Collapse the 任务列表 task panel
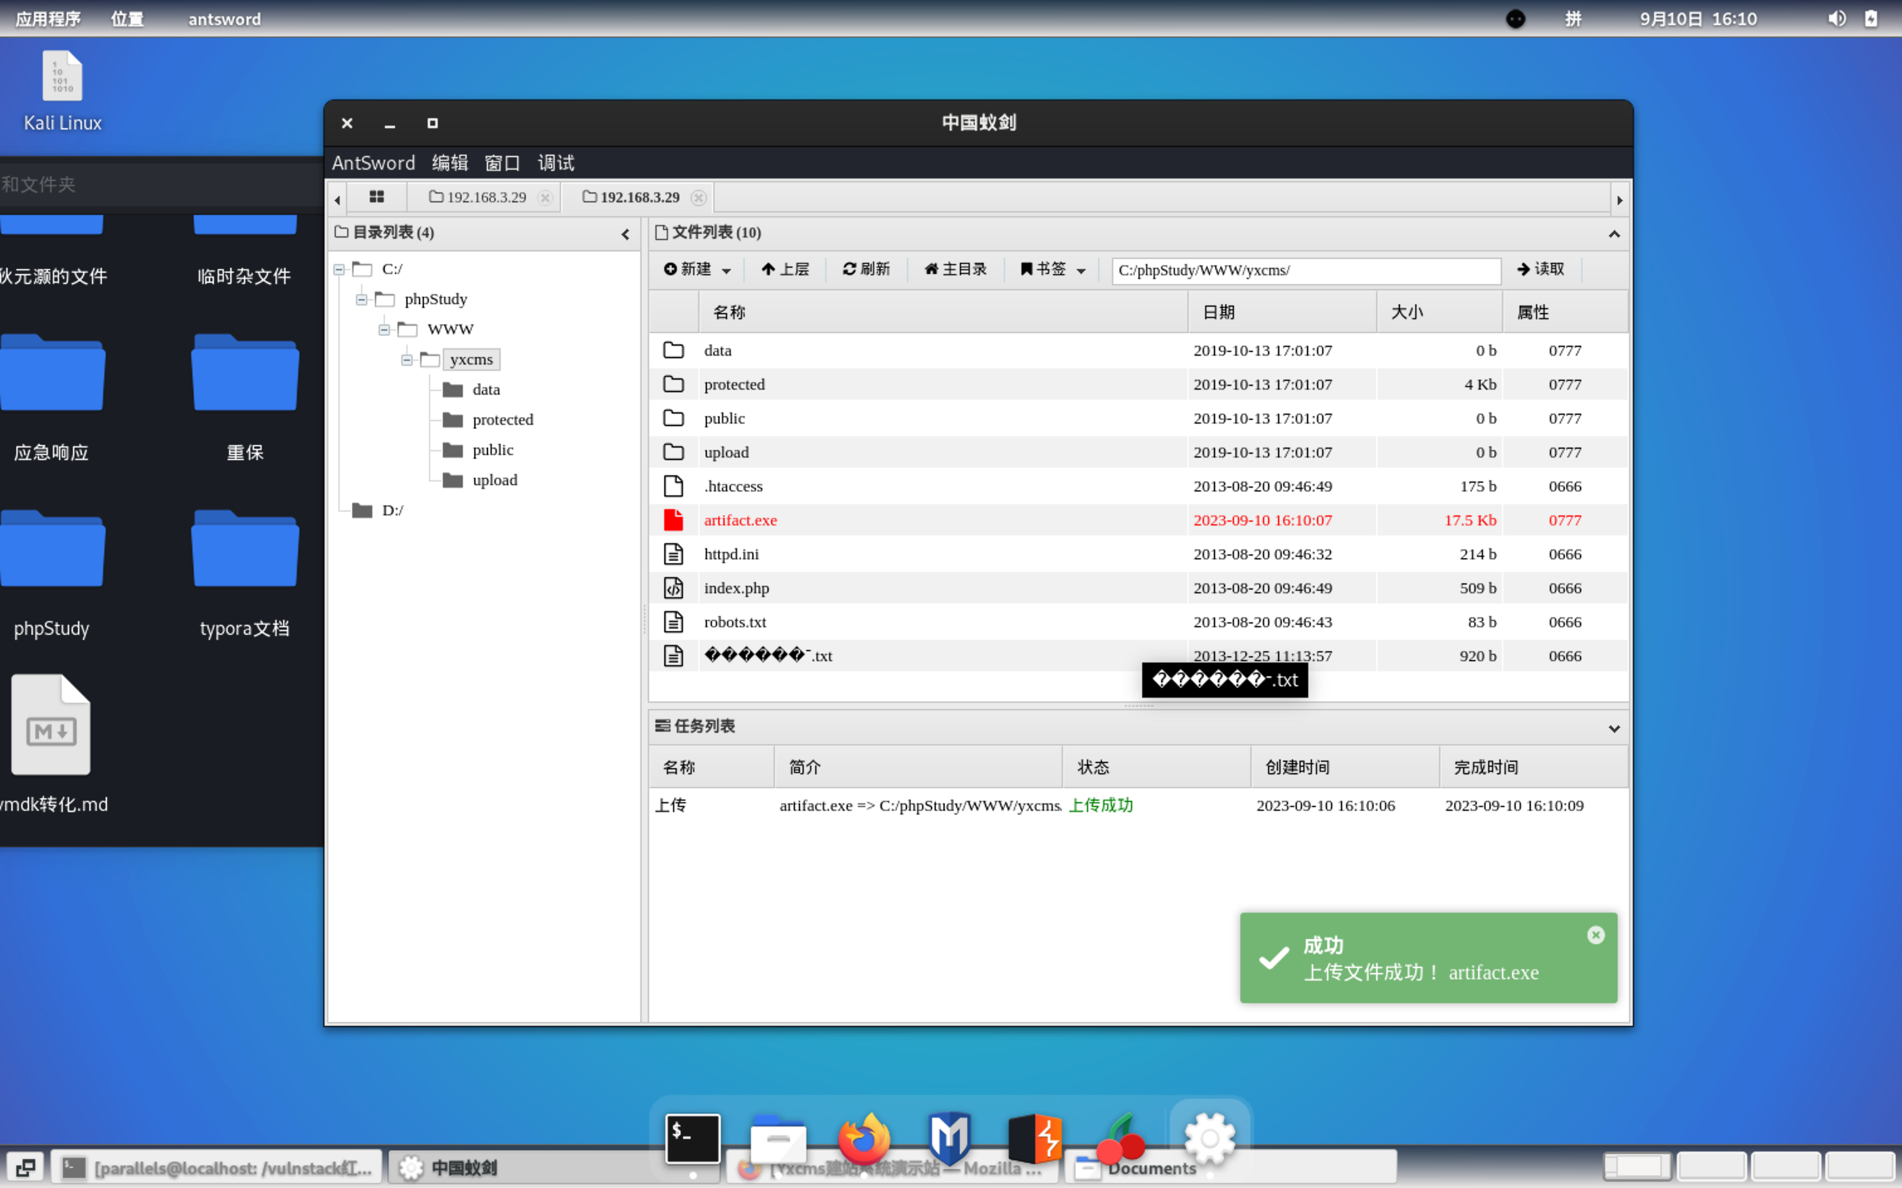The width and height of the screenshot is (1902, 1188). point(1615,729)
